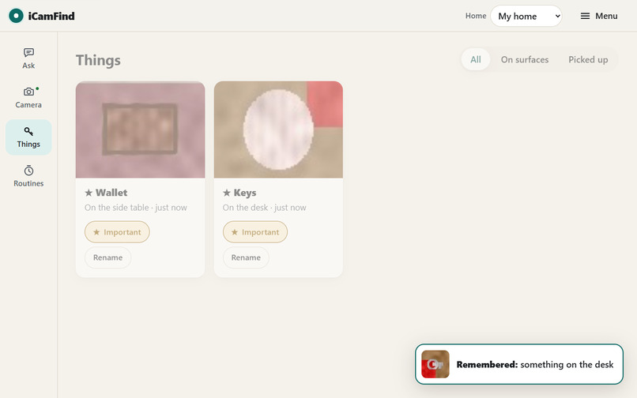Image resolution: width=637 pixels, height=398 pixels.
Task: Toggle Important on the Wallet card
Action: click(117, 232)
